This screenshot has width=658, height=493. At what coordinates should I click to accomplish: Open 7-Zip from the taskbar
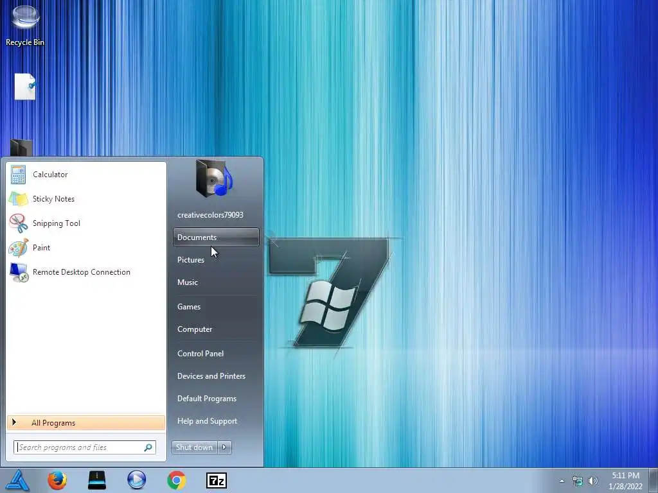pyautogui.click(x=217, y=481)
